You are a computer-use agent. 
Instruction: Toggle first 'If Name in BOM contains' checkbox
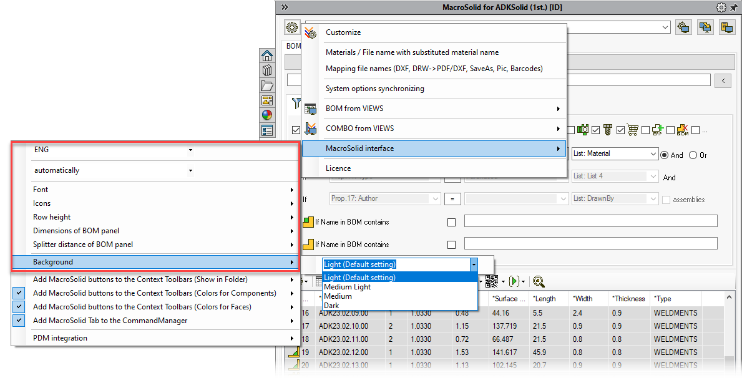click(x=451, y=222)
